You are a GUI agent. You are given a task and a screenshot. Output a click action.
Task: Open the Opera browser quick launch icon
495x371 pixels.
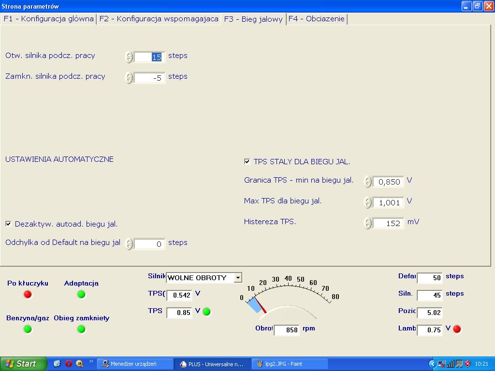[68, 364]
